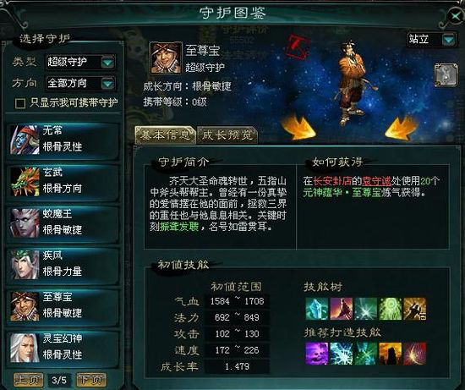Image resolution: width=465 pixels, height=390 pixels.
Task: Select the red caped figure skill icon
Action: coord(341,309)
